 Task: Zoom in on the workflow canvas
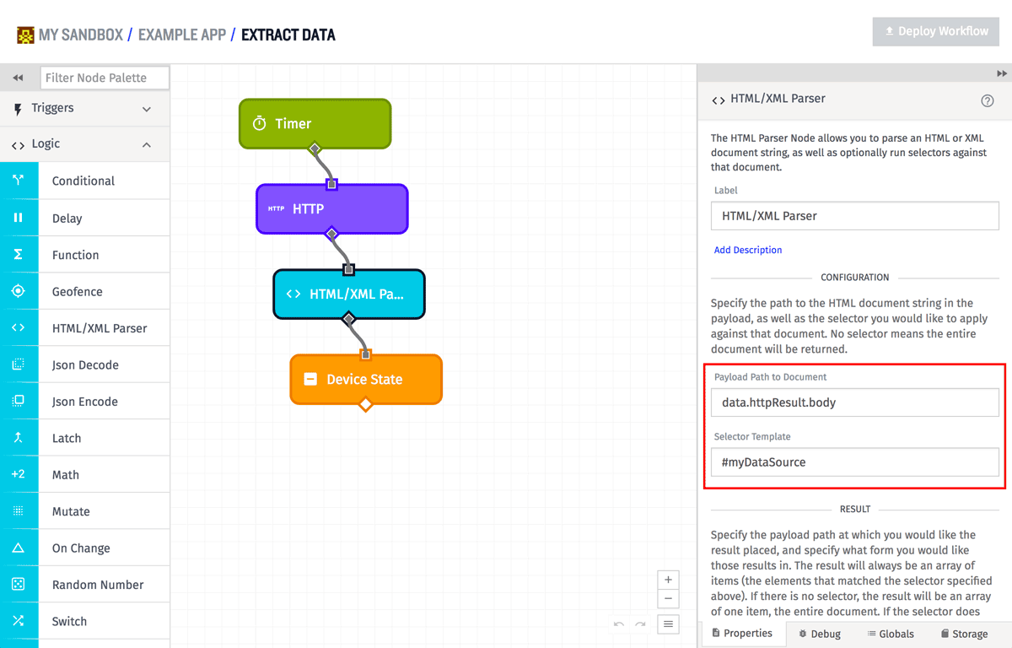(668, 580)
